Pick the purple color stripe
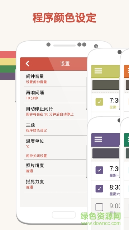The image size is (129, 230). coord(8,76)
